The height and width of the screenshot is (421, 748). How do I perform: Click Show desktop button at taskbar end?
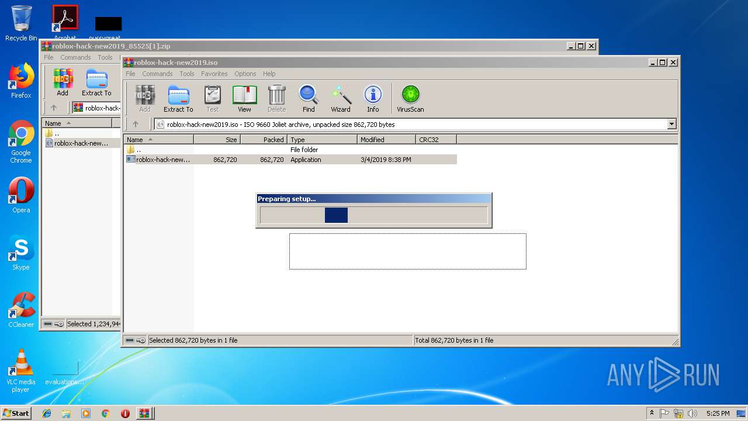click(x=742, y=413)
